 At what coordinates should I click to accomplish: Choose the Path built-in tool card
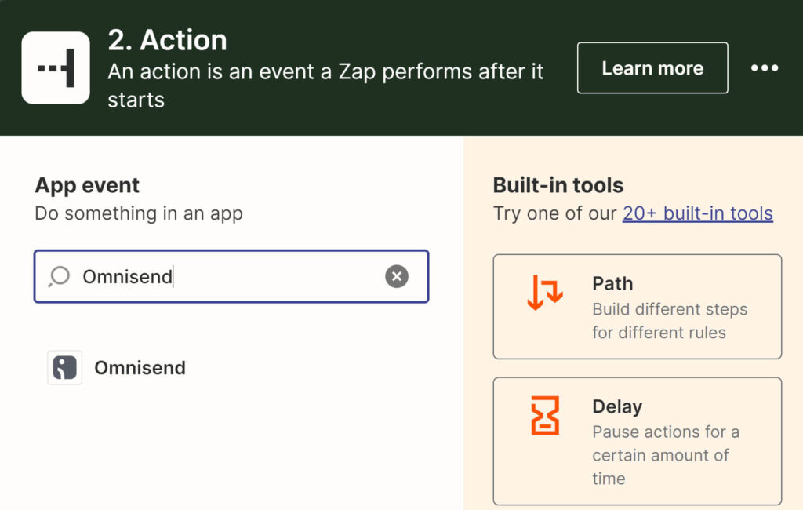point(638,307)
